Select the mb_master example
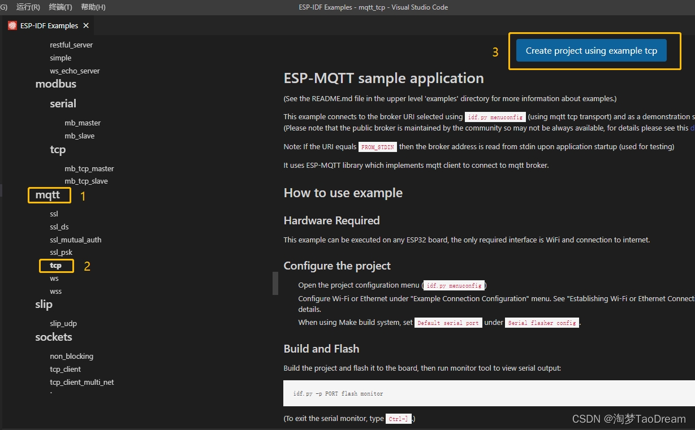This screenshot has height=430, width=695. pyautogui.click(x=83, y=123)
